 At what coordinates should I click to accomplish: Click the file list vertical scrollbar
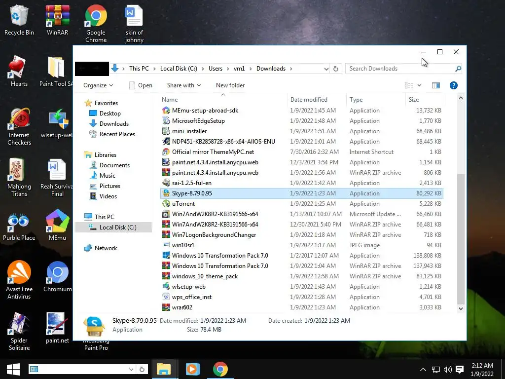coord(461,238)
